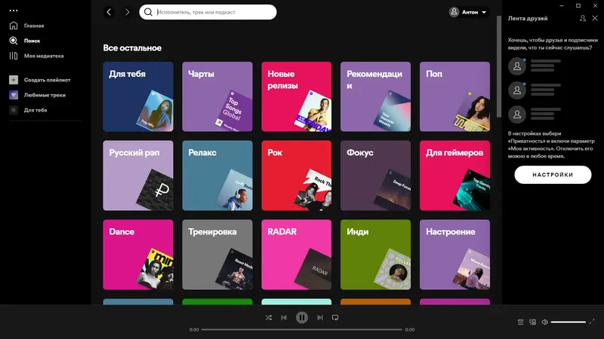Focus the artist, track or podcast search field

(x=208, y=12)
